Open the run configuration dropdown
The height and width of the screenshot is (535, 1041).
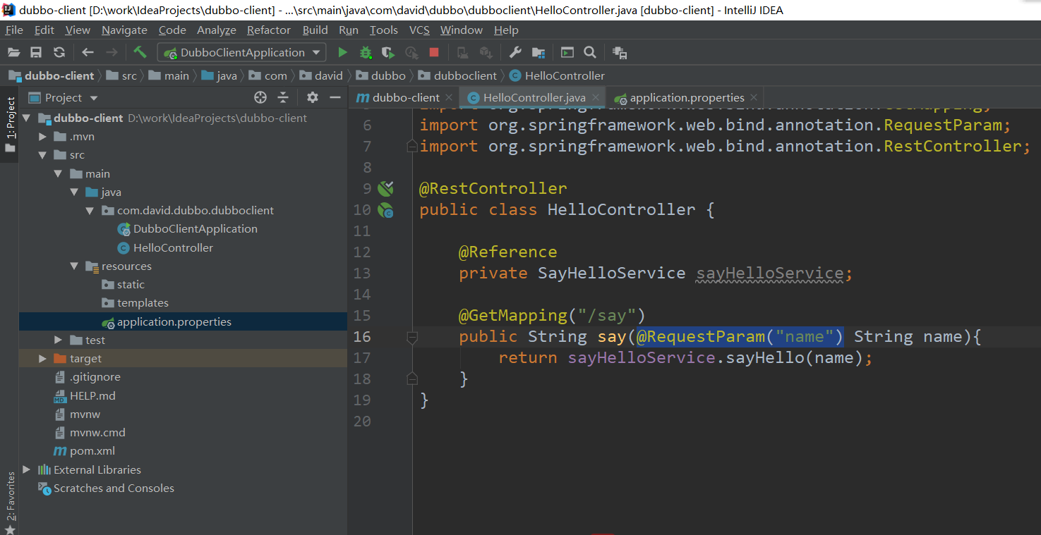click(317, 52)
